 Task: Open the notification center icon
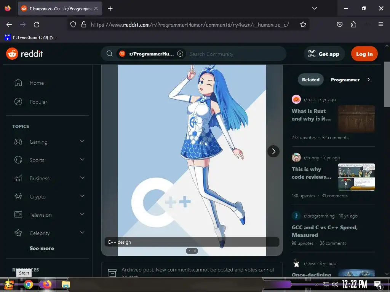(378, 285)
